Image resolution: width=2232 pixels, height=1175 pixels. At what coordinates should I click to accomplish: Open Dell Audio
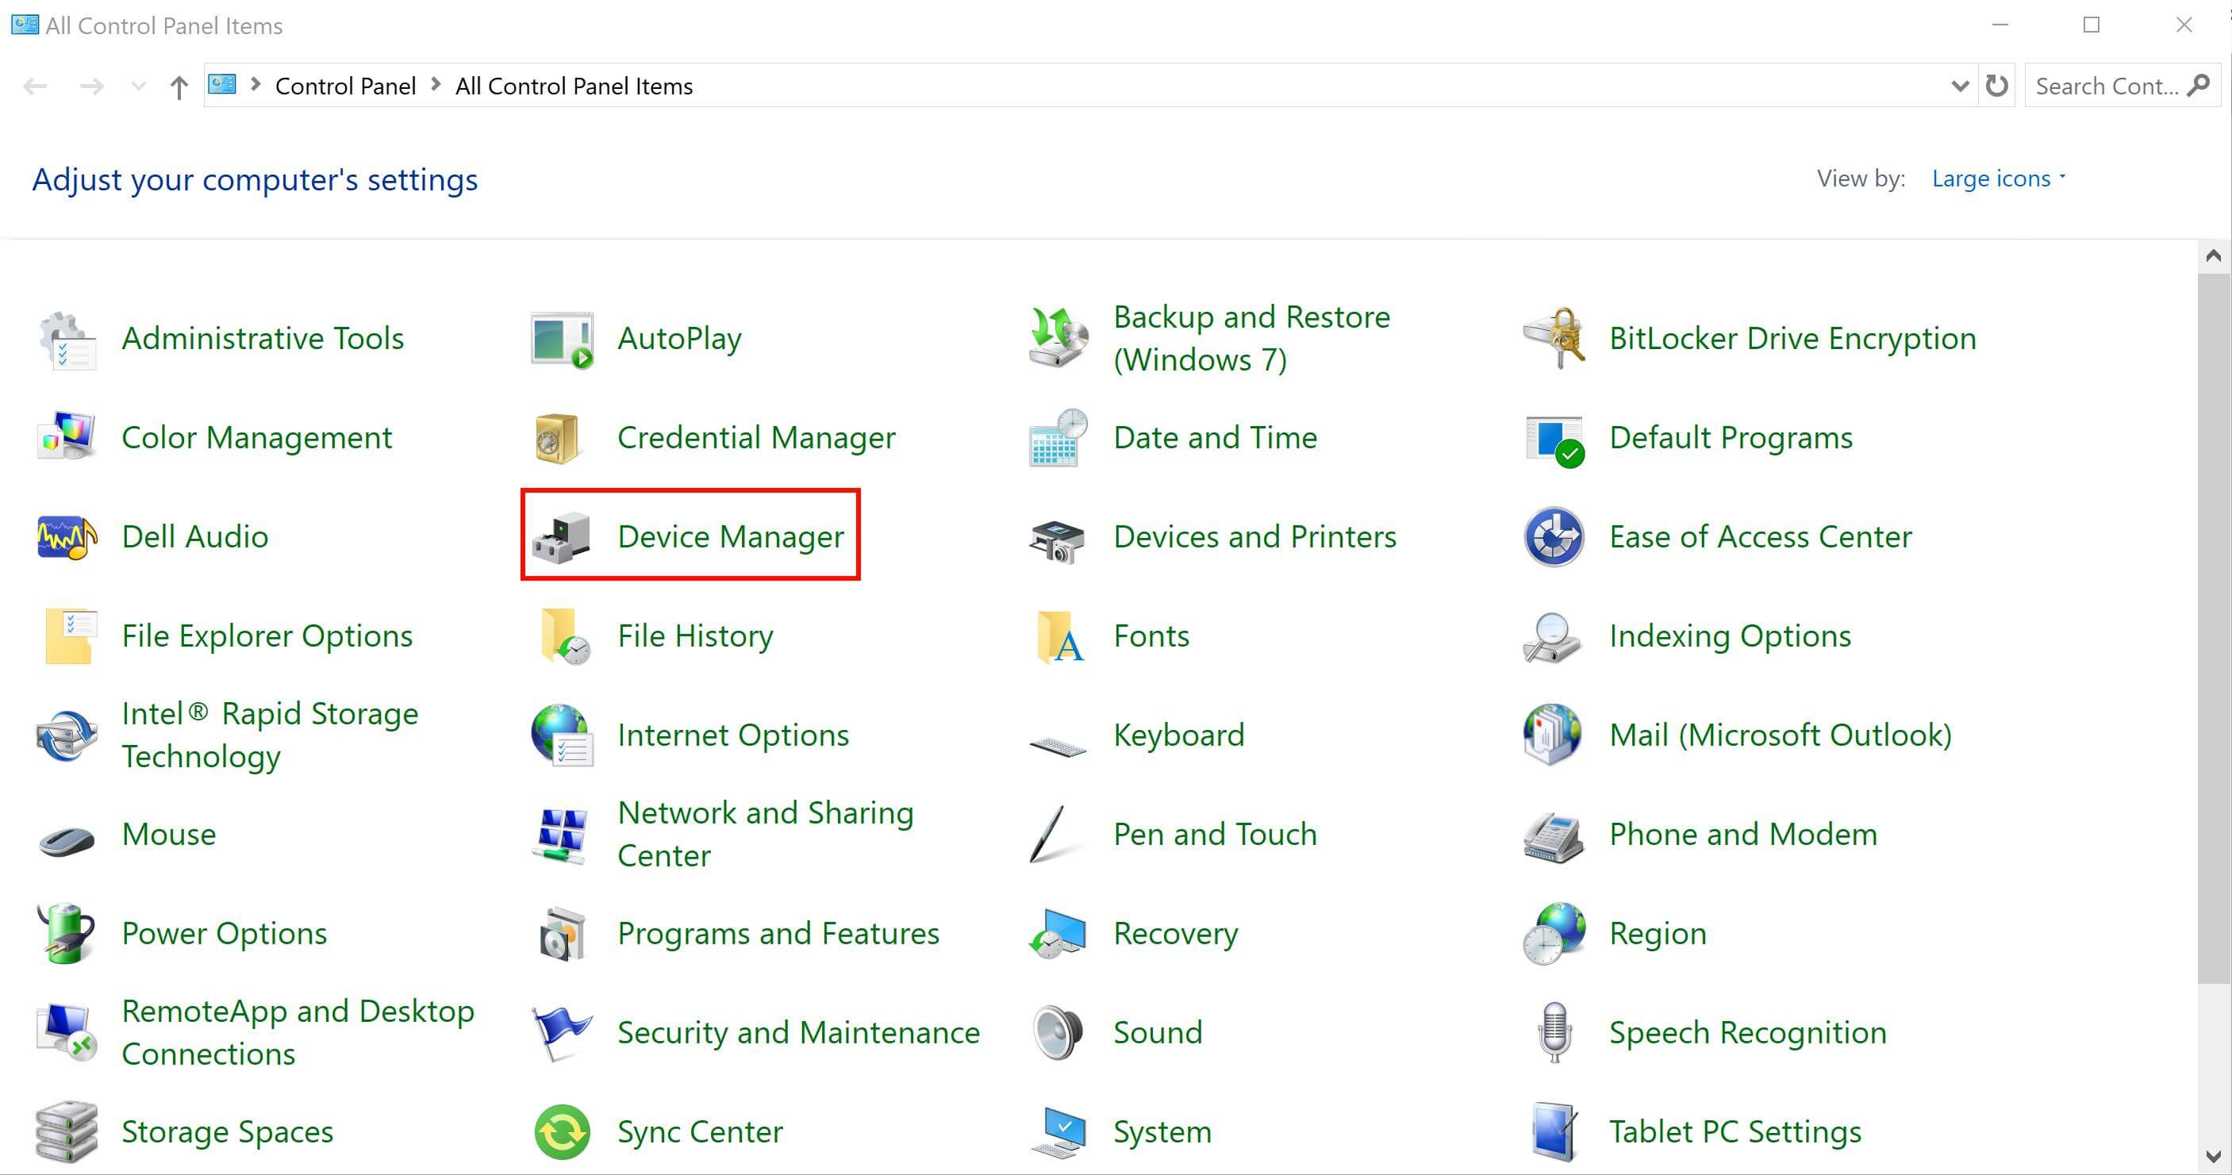pyautogui.click(x=195, y=536)
